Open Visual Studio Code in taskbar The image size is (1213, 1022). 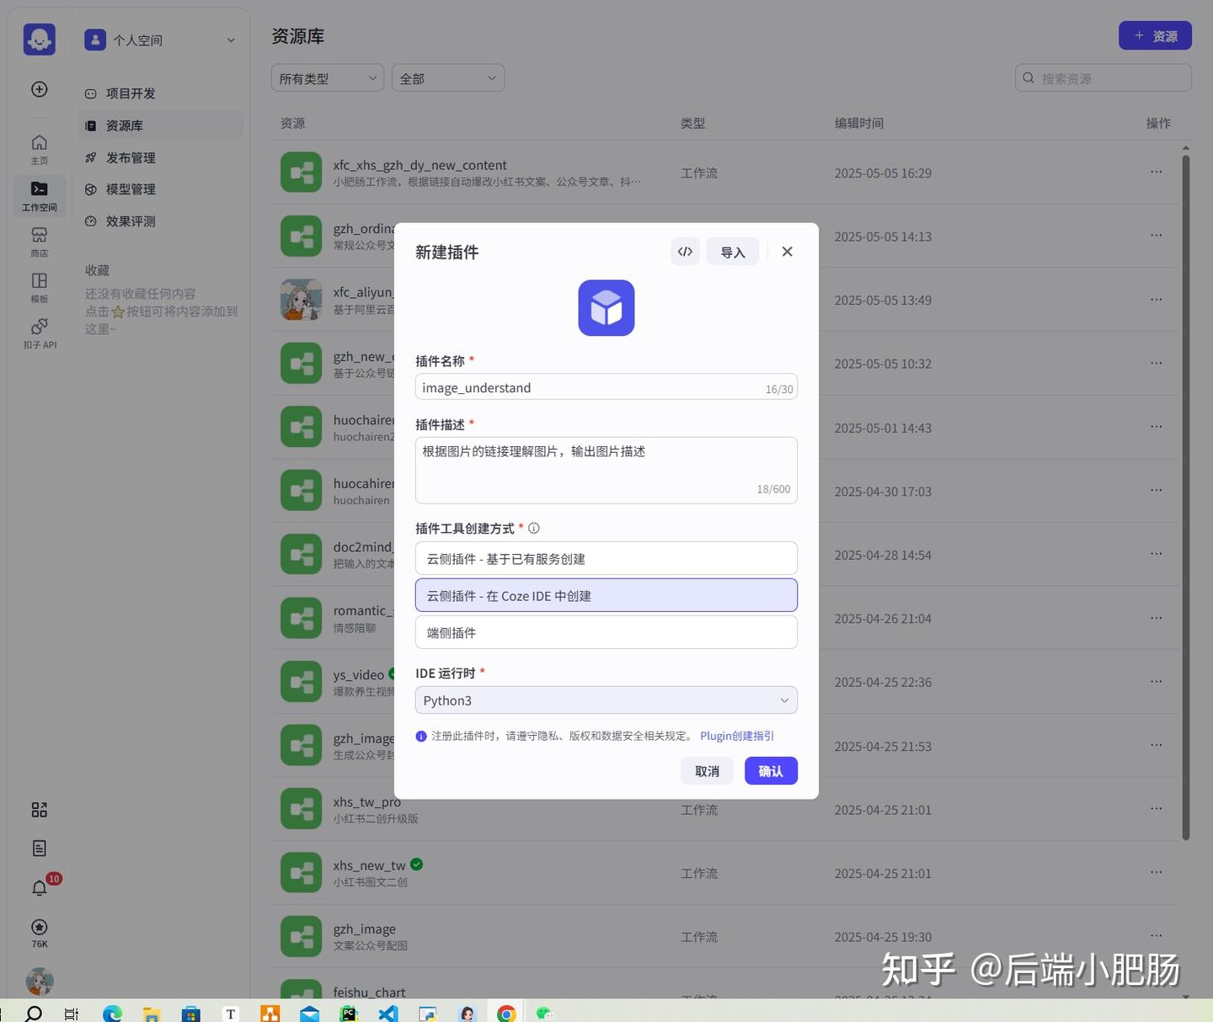(x=387, y=1014)
